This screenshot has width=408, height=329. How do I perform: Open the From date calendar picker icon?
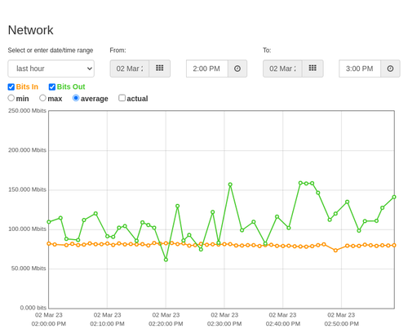(160, 69)
